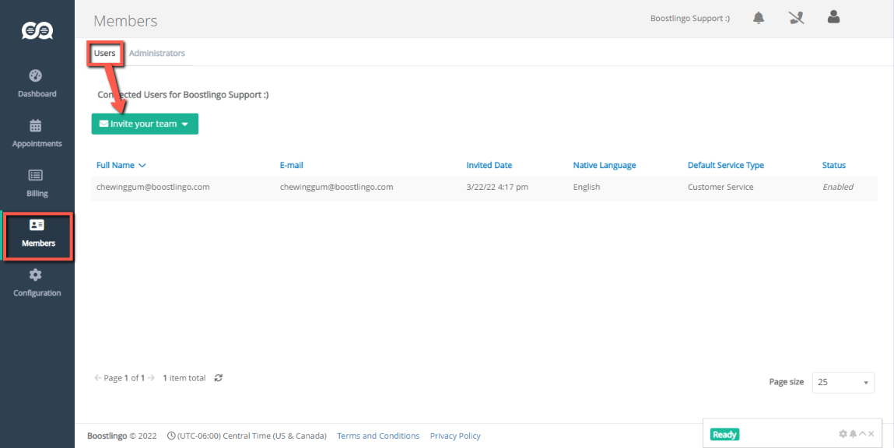
Task: Open the Dashboard section
Action: (x=37, y=84)
